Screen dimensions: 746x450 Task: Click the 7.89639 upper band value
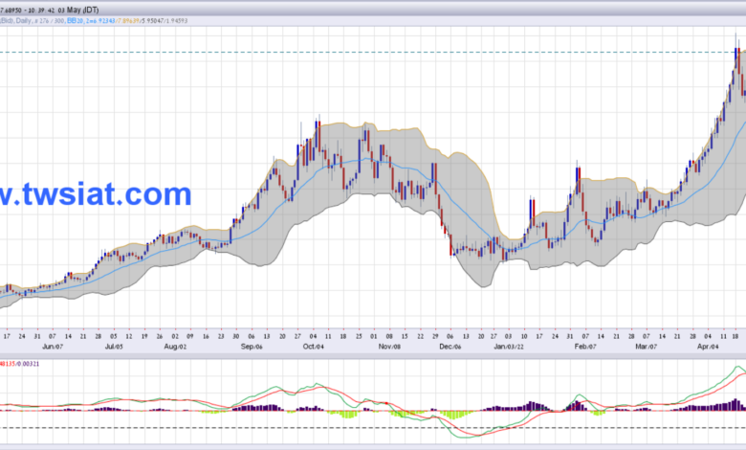point(128,20)
